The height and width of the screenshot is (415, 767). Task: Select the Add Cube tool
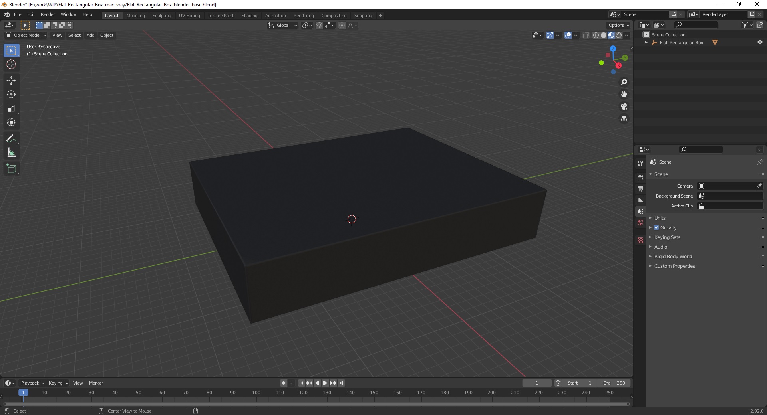coord(11,169)
